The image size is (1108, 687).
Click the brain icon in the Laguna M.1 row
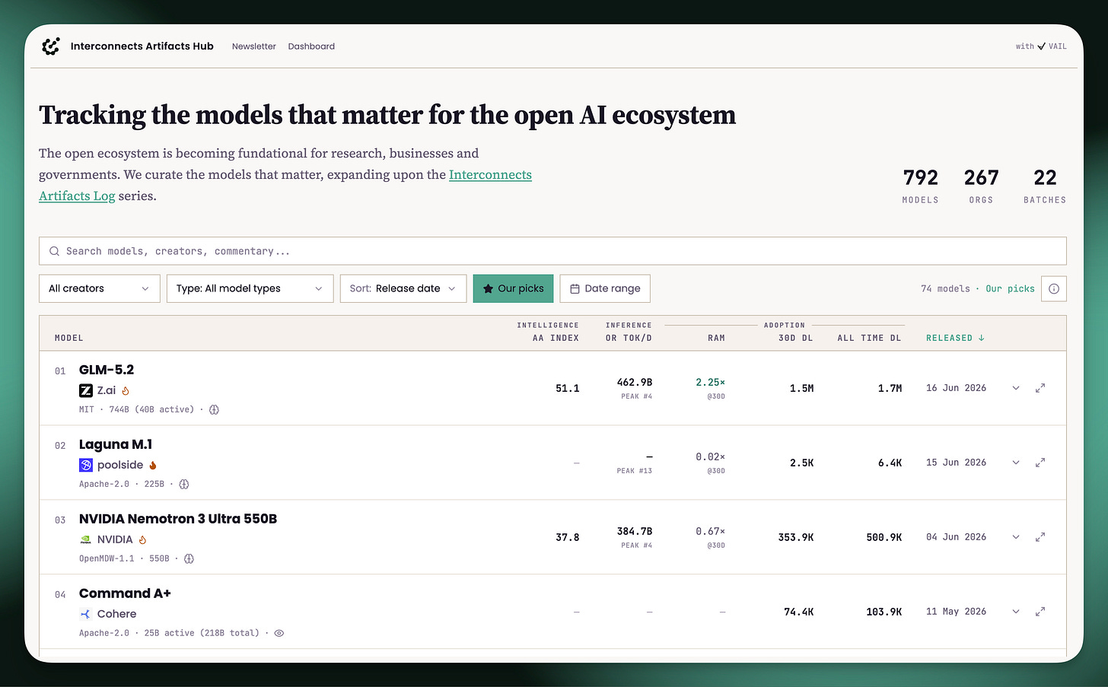183,484
